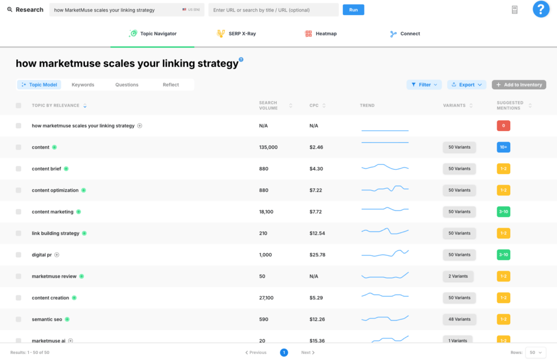Change the US (EN) locale selector

(x=191, y=10)
